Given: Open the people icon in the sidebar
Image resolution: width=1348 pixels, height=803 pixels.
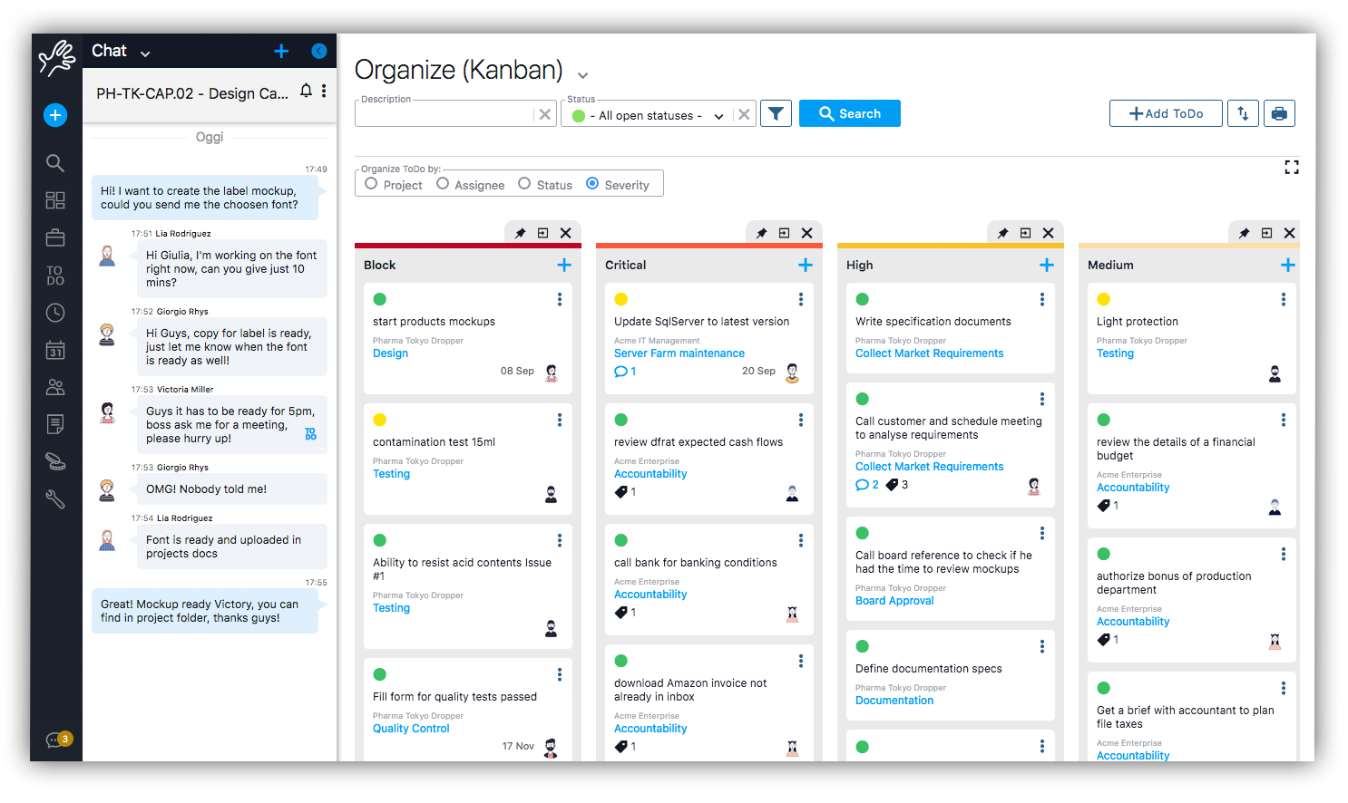Looking at the screenshot, I should pos(55,387).
